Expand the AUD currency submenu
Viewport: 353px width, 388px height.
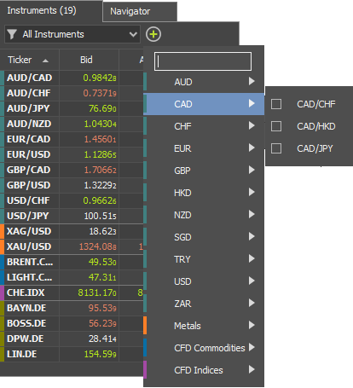pos(204,82)
